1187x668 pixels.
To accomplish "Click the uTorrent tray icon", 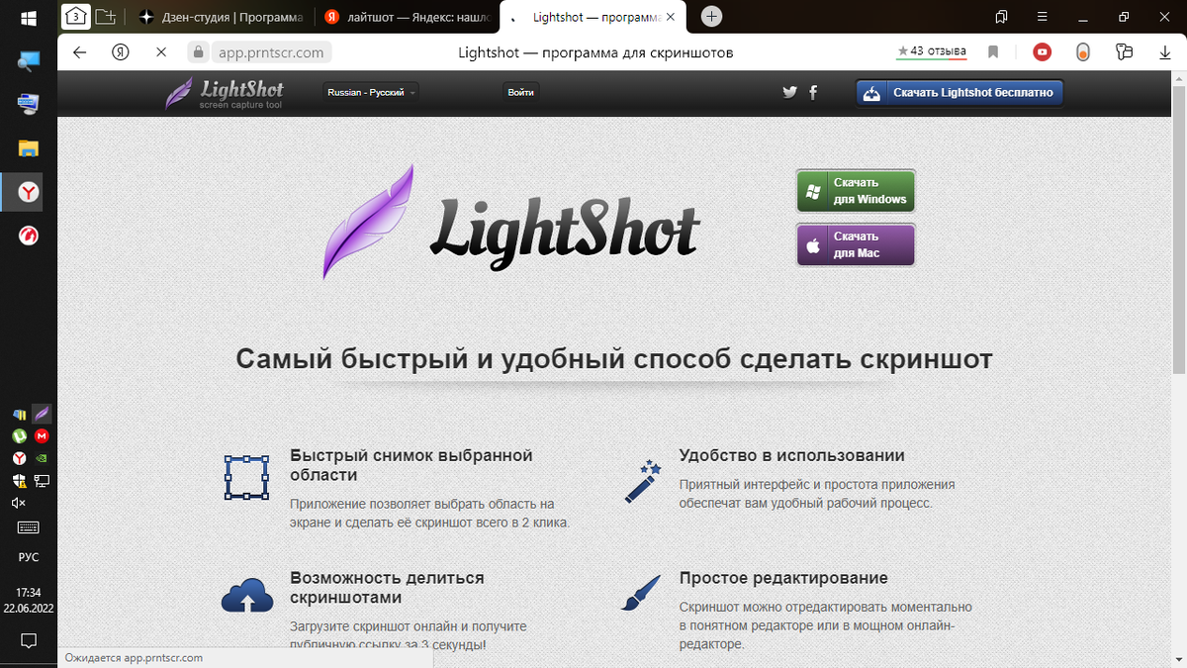I will (x=19, y=435).
